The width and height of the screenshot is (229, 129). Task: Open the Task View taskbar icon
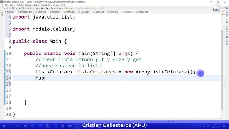pos(18,126)
